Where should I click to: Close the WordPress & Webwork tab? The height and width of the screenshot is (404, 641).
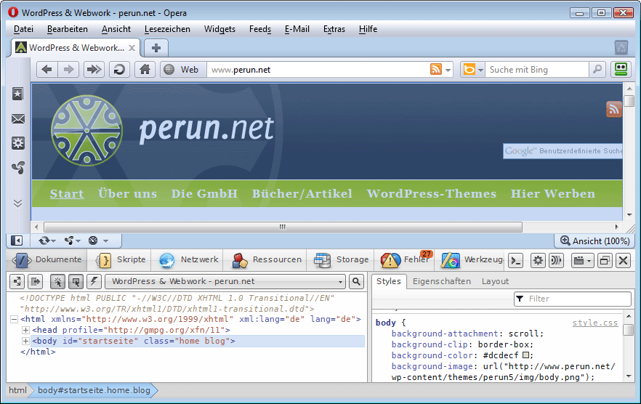click(132, 48)
